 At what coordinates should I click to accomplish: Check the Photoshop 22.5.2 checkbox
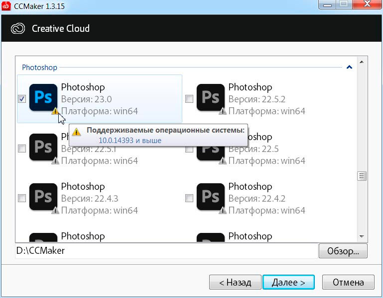tap(189, 99)
